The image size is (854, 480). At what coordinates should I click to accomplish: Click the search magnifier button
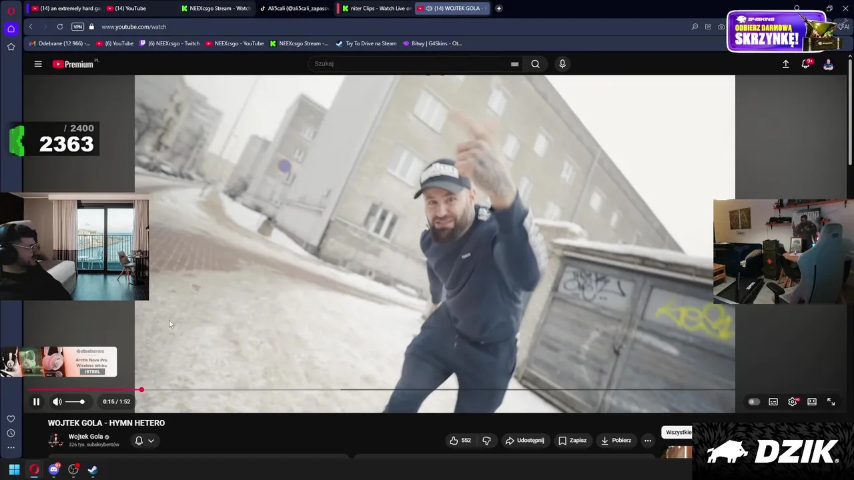coord(535,64)
